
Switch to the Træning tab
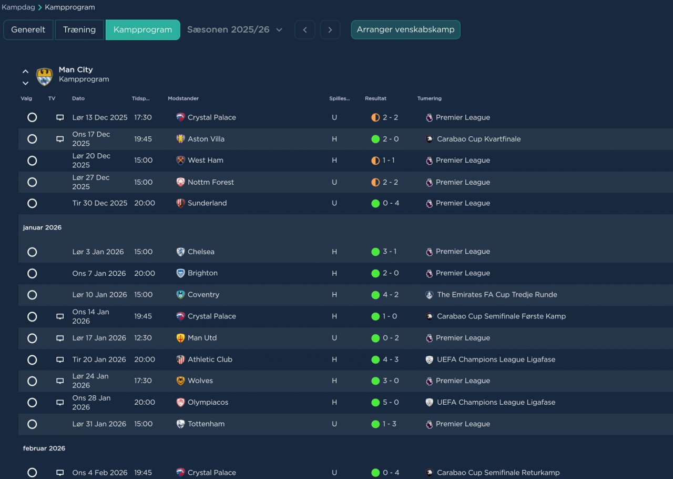tap(79, 29)
